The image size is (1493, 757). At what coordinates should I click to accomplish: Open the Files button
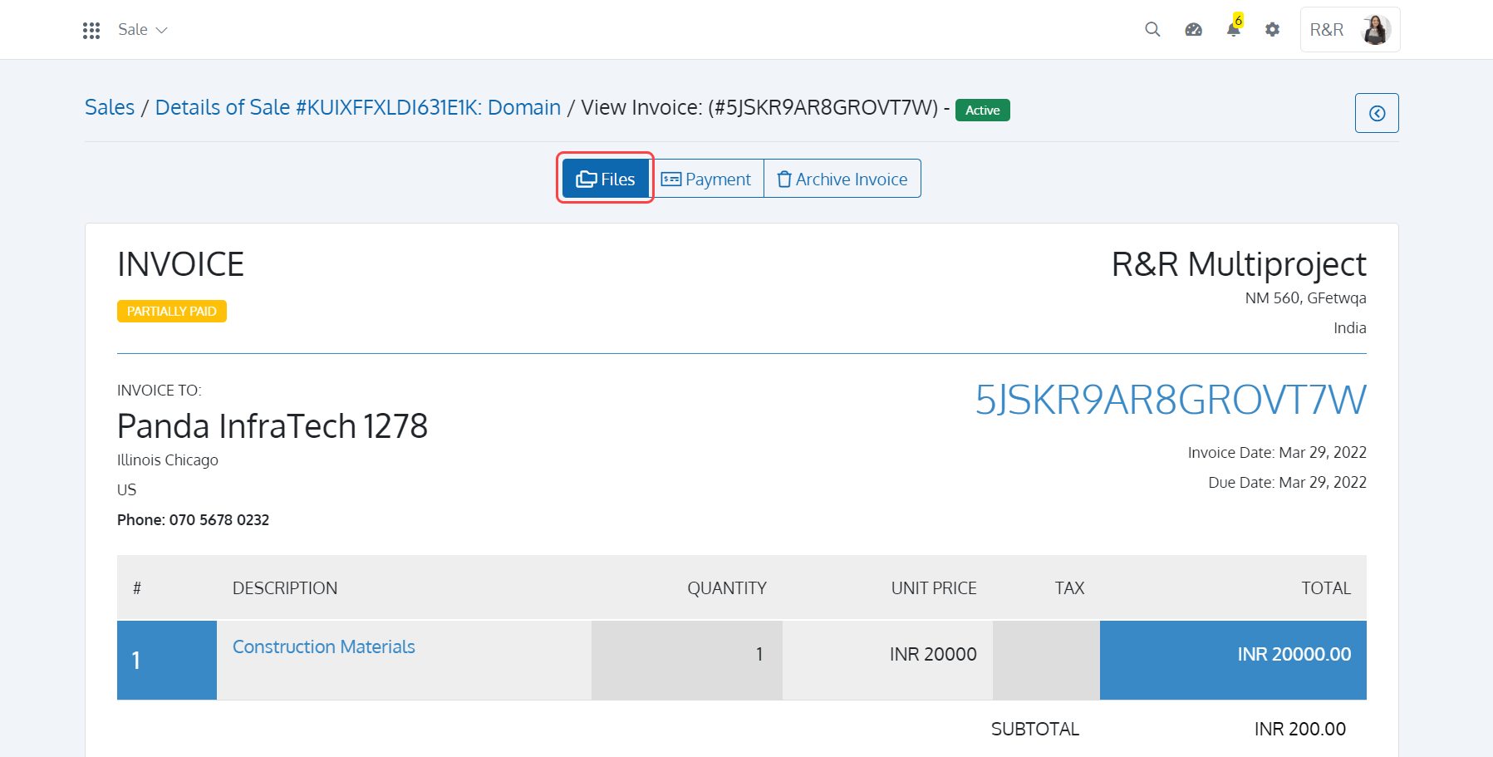(x=606, y=179)
